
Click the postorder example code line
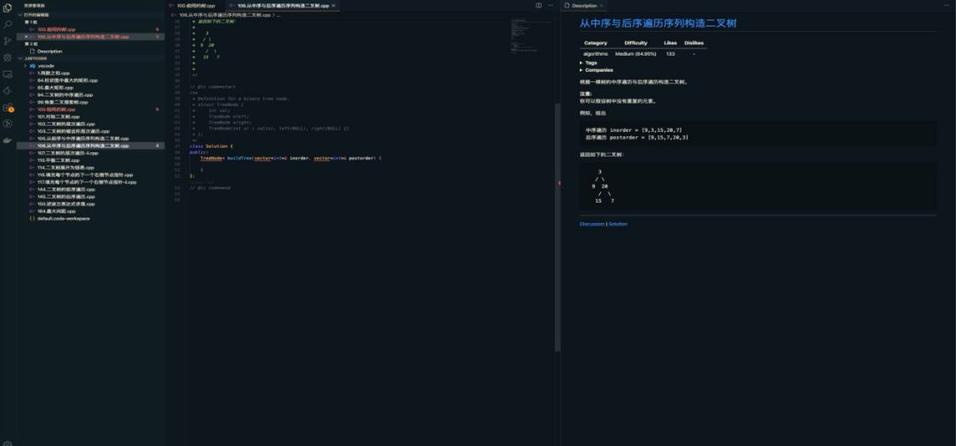click(637, 138)
